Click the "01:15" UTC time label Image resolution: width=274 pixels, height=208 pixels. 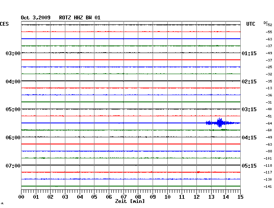pyautogui.click(x=249, y=53)
